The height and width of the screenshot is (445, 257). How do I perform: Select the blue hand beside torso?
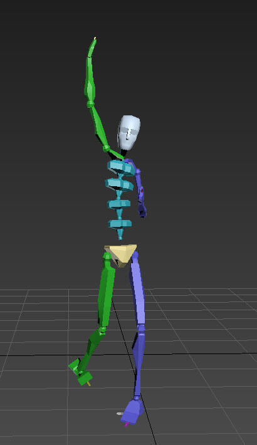142,209
